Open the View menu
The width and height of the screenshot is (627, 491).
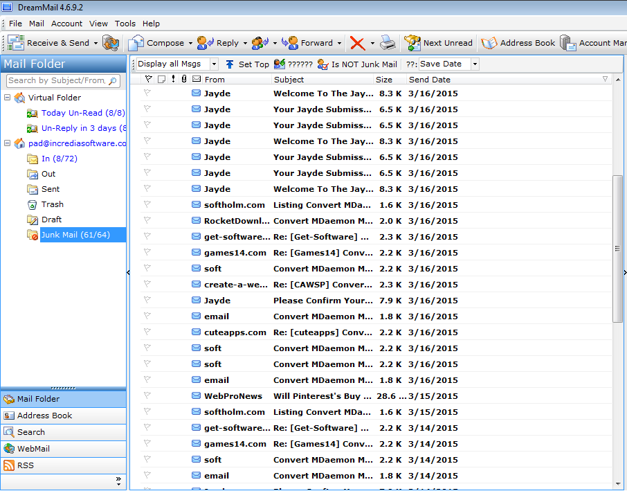click(x=98, y=24)
